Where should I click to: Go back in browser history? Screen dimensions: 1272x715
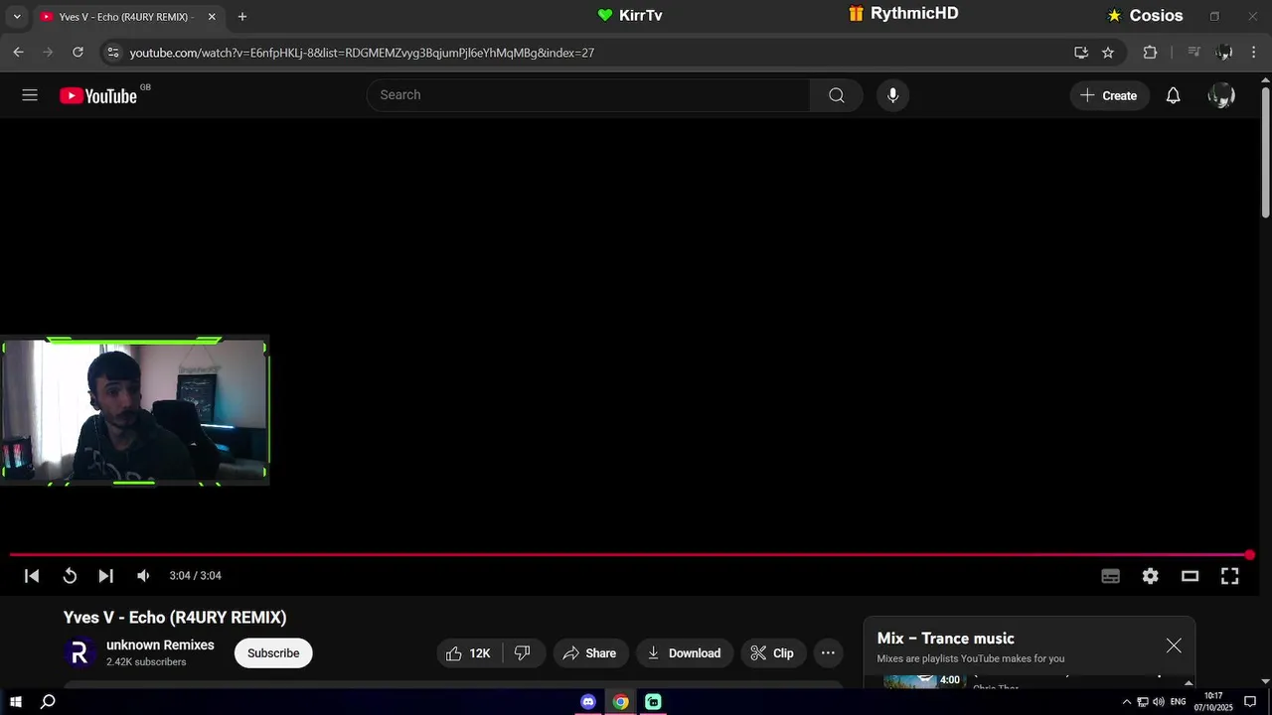(x=18, y=53)
